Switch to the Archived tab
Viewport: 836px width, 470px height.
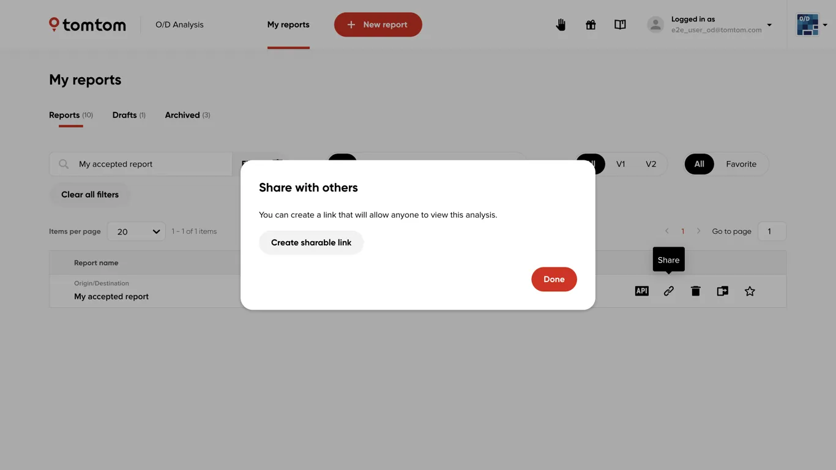pyautogui.click(x=187, y=115)
